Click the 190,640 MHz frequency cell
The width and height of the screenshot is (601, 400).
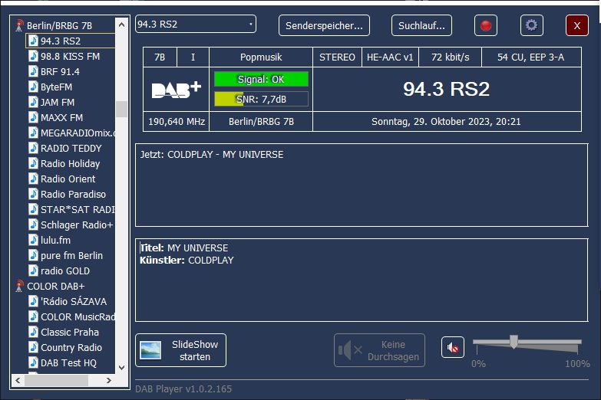[x=177, y=122]
